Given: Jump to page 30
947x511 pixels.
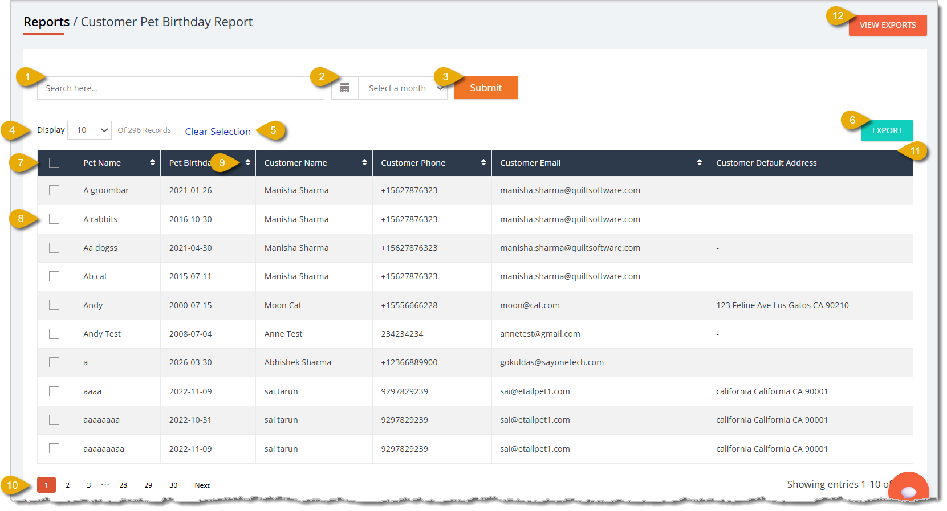Looking at the screenshot, I should click(x=173, y=485).
